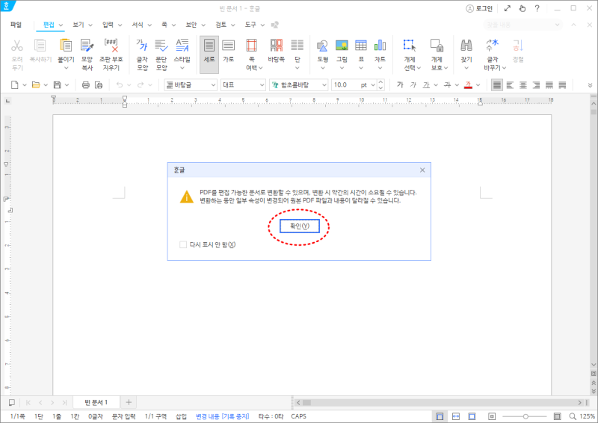Check the 다시 표시 안 함 checkbox
The image size is (598, 423).
click(183, 244)
